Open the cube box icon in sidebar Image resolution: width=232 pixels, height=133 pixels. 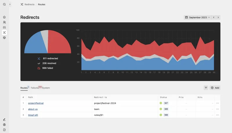click(4, 38)
